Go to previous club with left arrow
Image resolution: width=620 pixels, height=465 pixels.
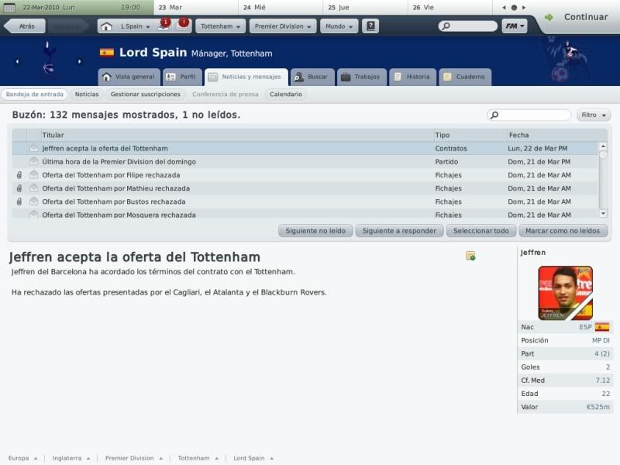click(17, 62)
